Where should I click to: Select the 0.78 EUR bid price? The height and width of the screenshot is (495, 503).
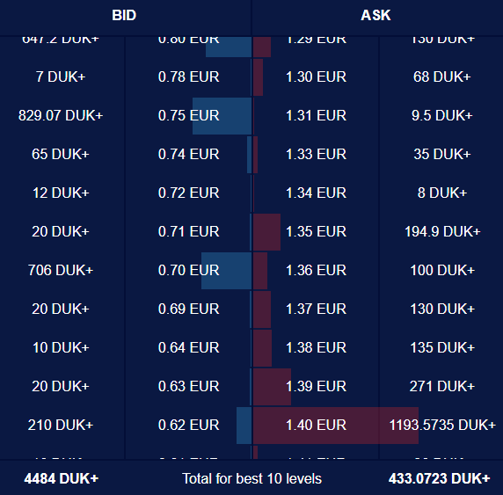click(188, 77)
